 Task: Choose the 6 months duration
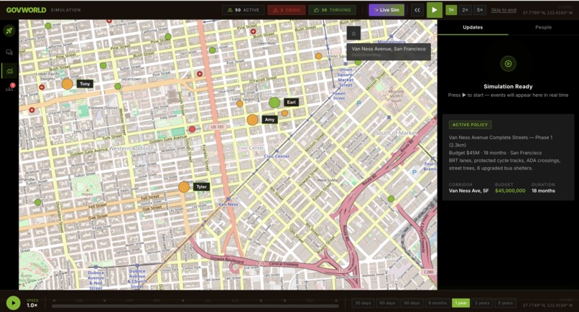(437, 303)
